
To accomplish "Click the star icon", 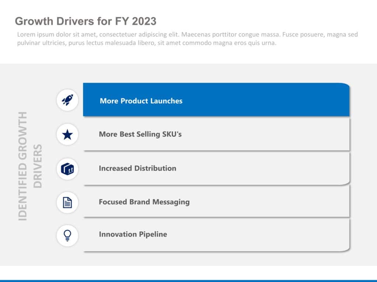I will pyautogui.click(x=67, y=134).
